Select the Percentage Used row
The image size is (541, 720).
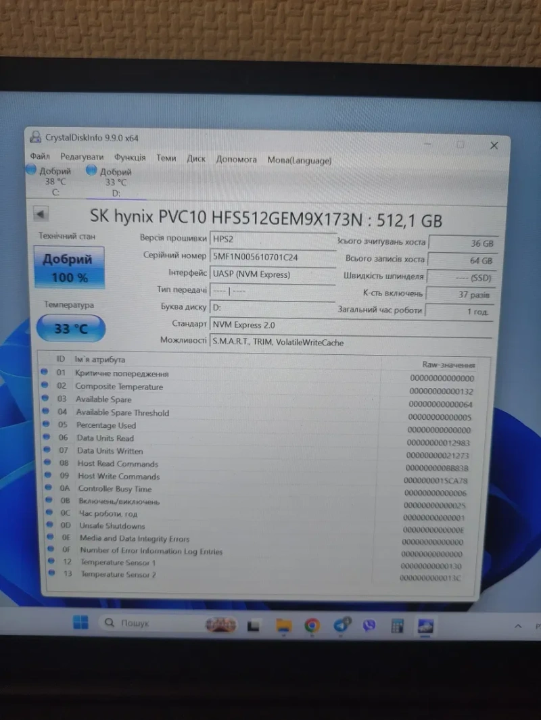[257, 427]
